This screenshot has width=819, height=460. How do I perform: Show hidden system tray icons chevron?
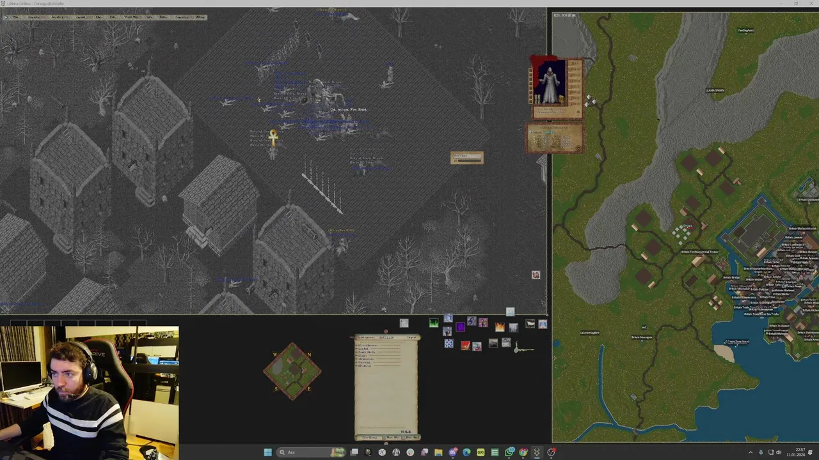[x=751, y=452]
